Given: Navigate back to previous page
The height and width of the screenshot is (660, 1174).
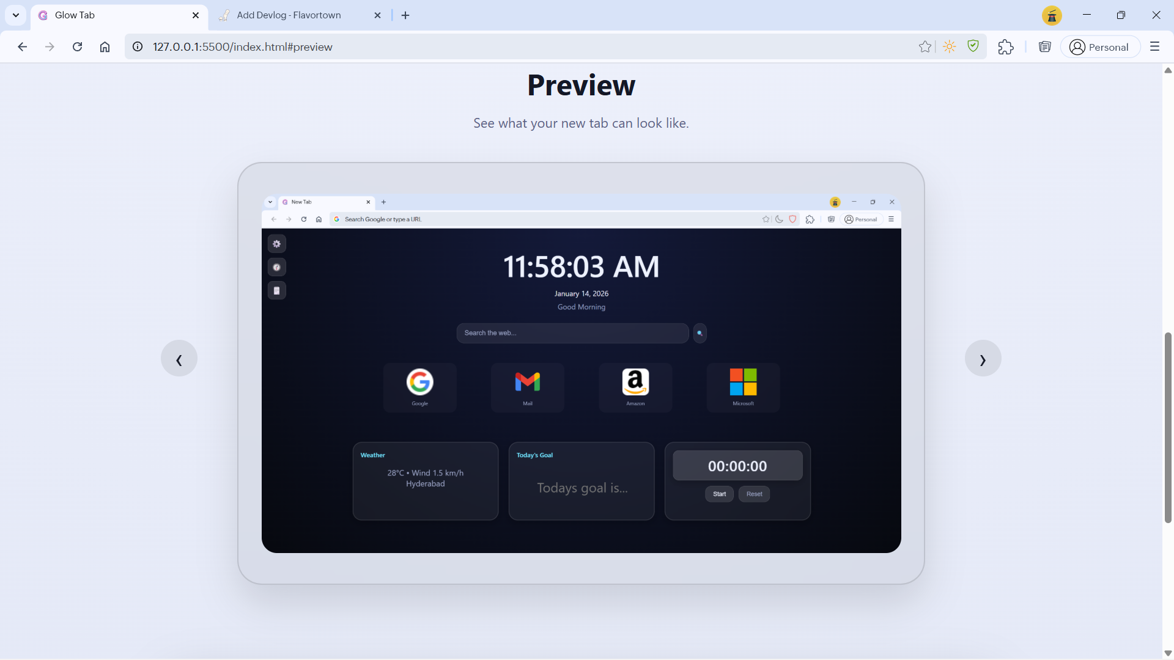Looking at the screenshot, I should click(23, 47).
